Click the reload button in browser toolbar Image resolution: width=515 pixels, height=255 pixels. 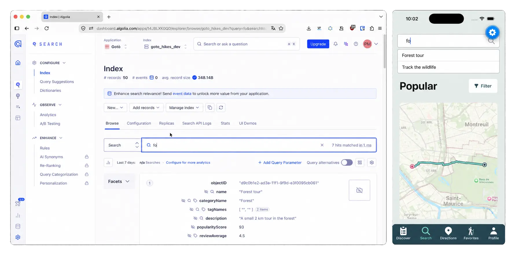(x=47, y=28)
